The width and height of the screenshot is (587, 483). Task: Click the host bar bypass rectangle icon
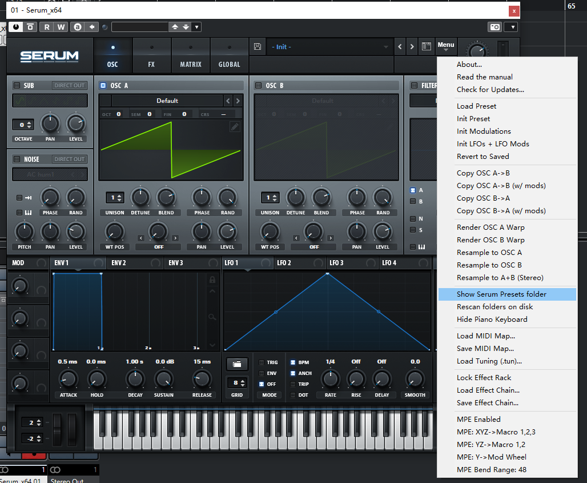[x=30, y=27]
